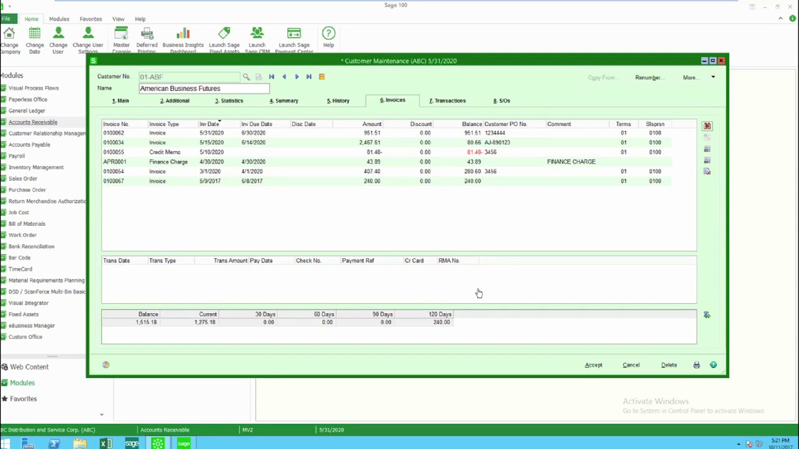Open Excel from the Windows taskbar
The image size is (799, 449).
click(105, 443)
